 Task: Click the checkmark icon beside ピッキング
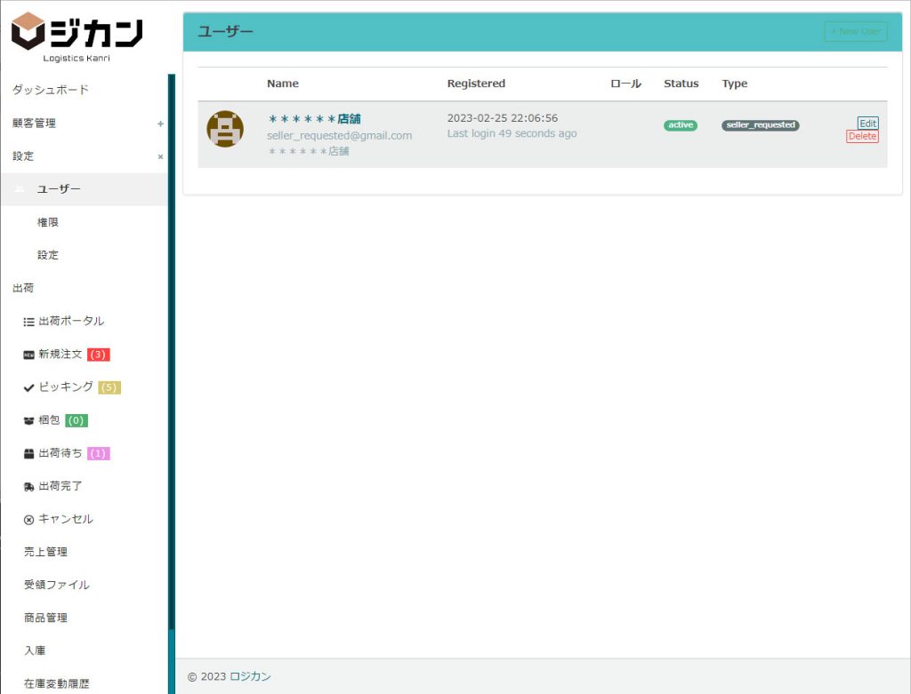pos(28,387)
